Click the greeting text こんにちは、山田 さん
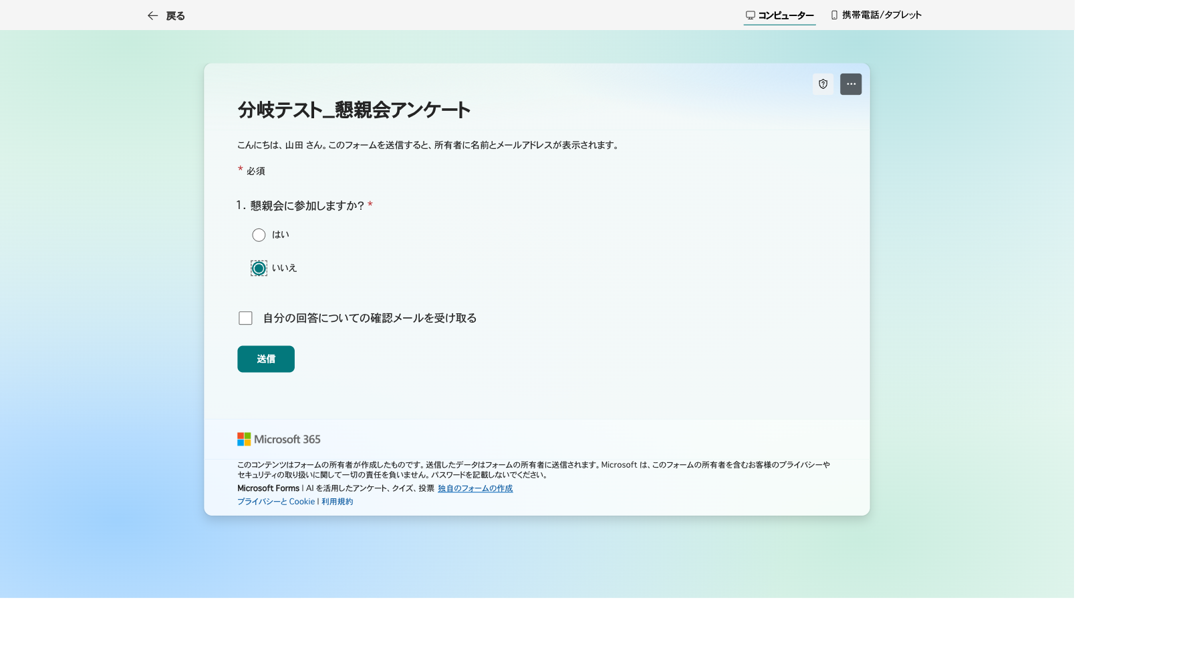Image resolution: width=1193 pixels, height=664 pixels. 280,145
